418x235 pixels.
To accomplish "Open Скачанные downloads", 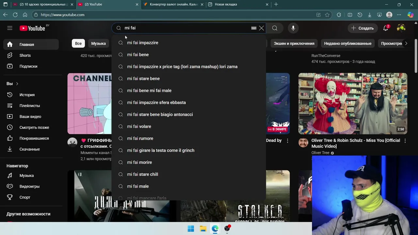I will click(x=31, y=149).
